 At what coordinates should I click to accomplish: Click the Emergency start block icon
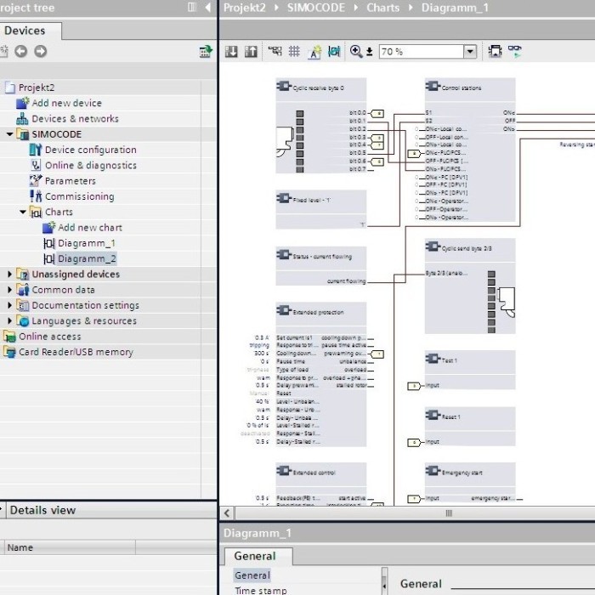coord(433,471)
